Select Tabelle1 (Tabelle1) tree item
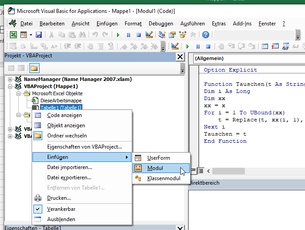This screenshot has height=230, width=305. (x=61, y=108)
